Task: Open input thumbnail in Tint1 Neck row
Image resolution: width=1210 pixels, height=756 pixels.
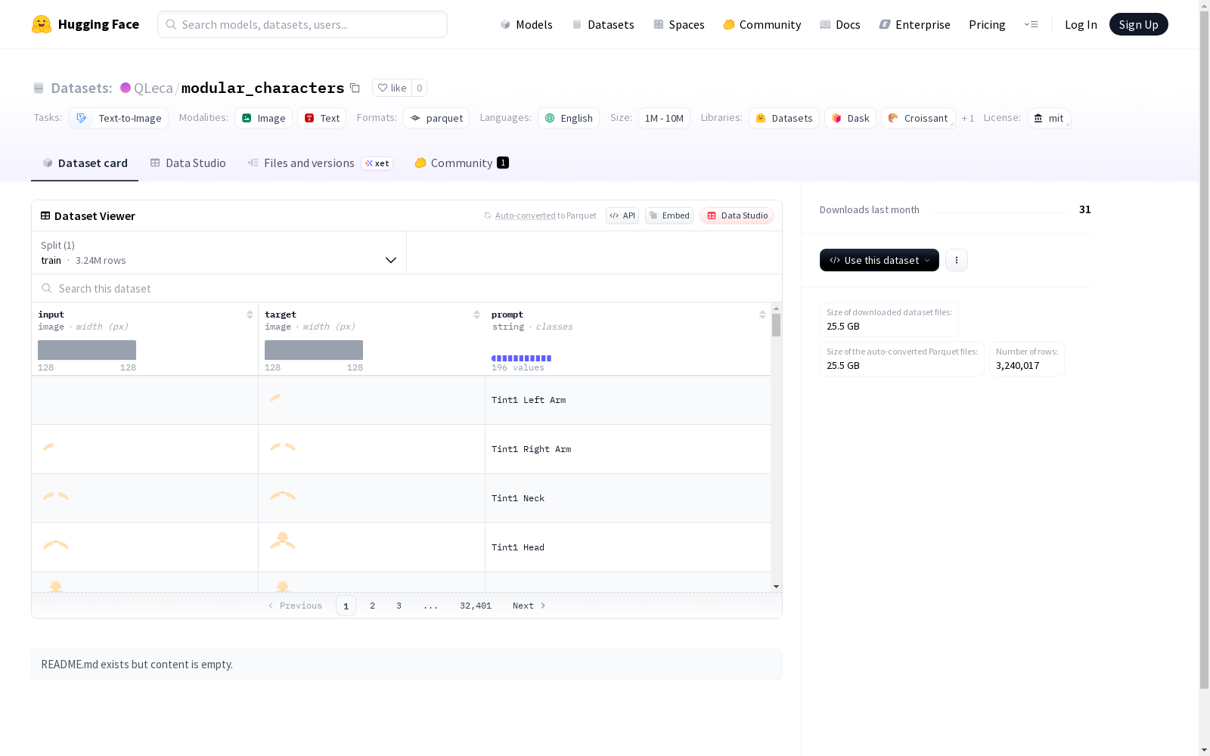Action: [56, 496]
